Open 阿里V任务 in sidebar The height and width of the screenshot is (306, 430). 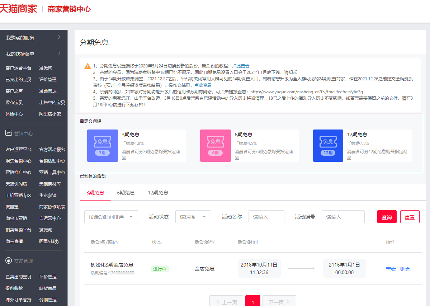49,241
